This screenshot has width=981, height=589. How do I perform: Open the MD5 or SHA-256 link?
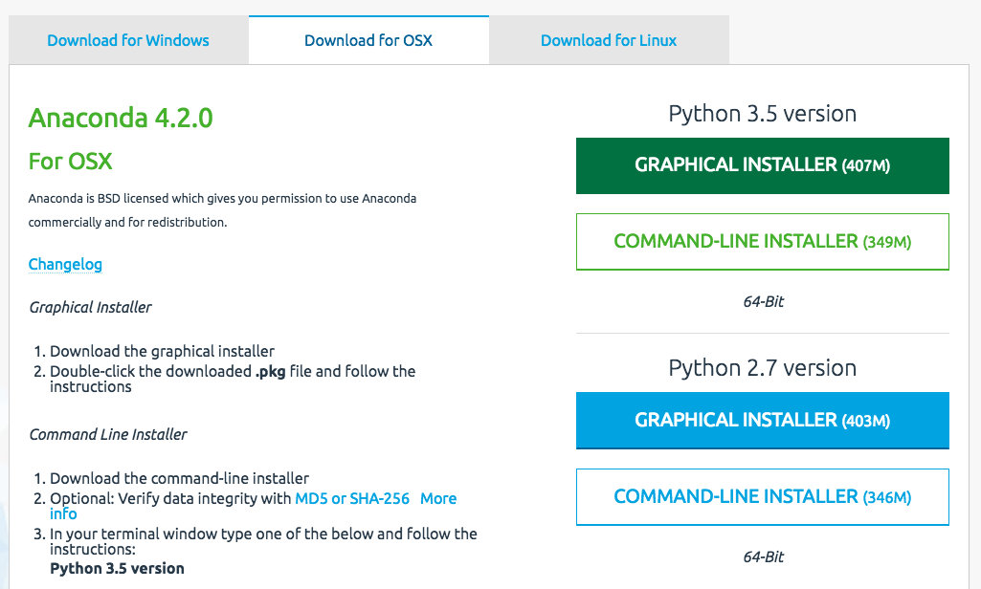pos(352,499)
